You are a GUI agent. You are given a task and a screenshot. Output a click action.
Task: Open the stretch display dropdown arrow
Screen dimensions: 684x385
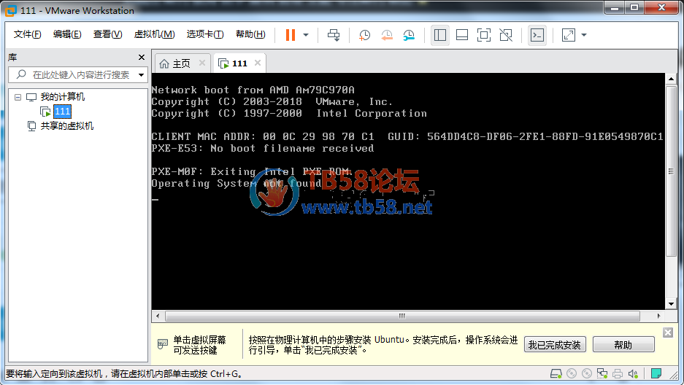(584, 35)
